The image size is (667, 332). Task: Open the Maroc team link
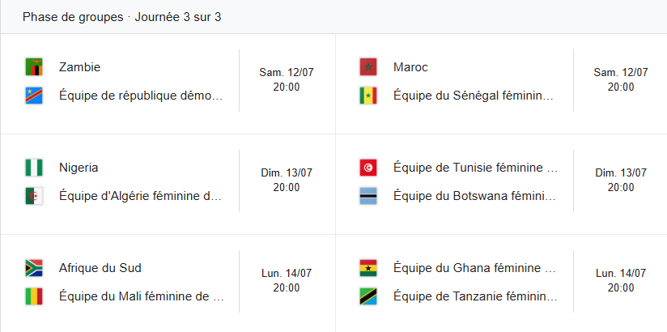coord(410,67)
